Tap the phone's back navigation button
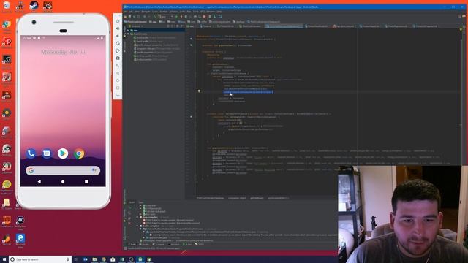 pos(39,182)
